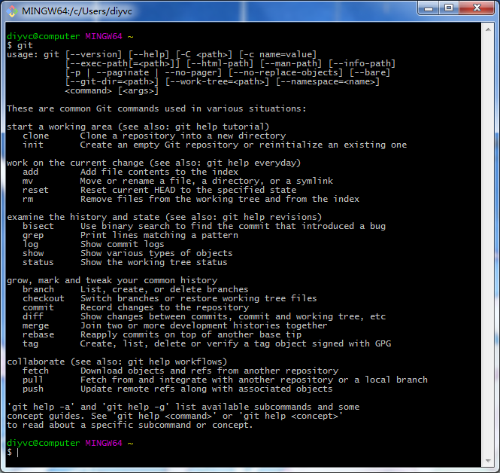Click the '[--version]' option in usage line
The height and width of the screenshot is (473, 500).
pyautogui.click(x=93, y=55)
